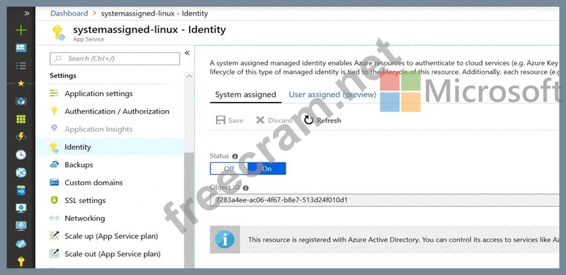Click the Status info icon

click(x=235, y=157)
